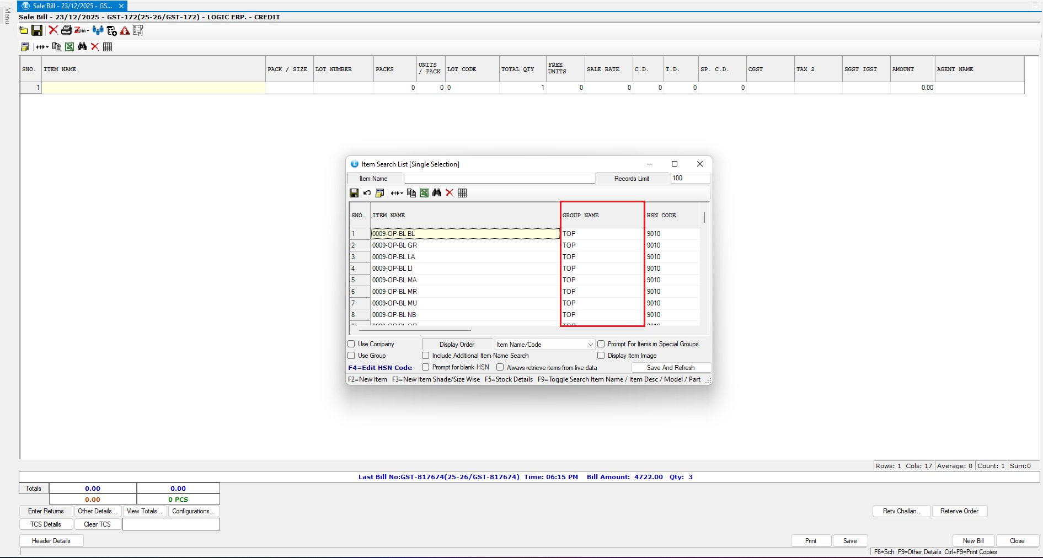Click Excel export icon in Item Search toolbar
The height and width of the screenshot is (558, 1043).
[x=424, y=193]
